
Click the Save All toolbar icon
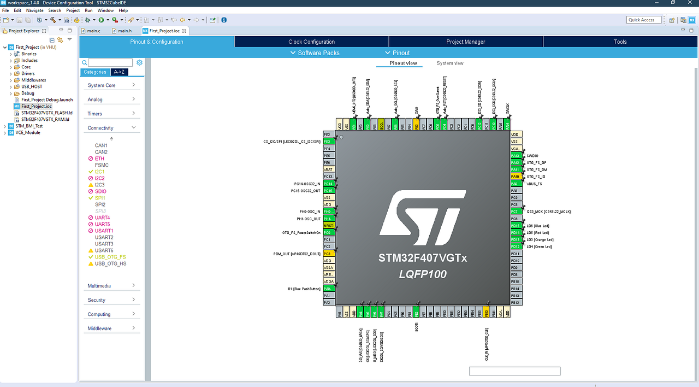coord(27,20)
